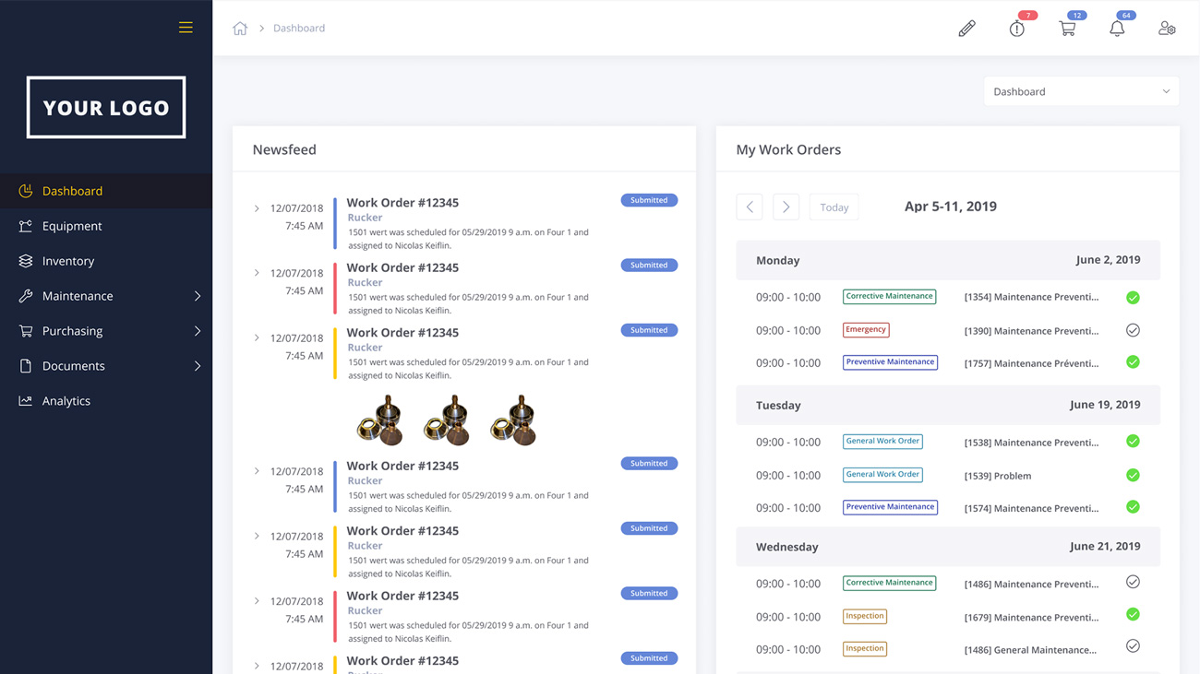This screenshot has width=1200, height=674.
Task: Open Purchasing in the sidebar menu
Action: [72, 331]
